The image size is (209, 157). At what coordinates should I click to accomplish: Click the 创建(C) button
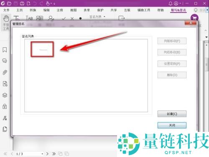point(172,114)
